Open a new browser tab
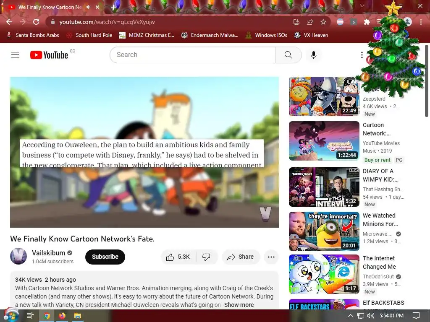The width and height of the screenshot is (430, 322). click(113, 8)
